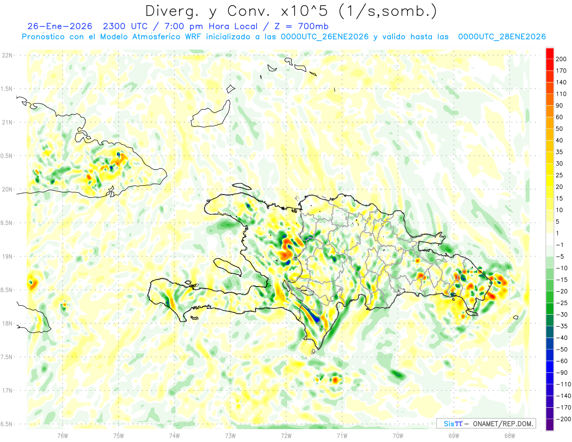572x442 pixels.
Task: Click the "9.5N" latitude label
Action: tap(7, 223)
